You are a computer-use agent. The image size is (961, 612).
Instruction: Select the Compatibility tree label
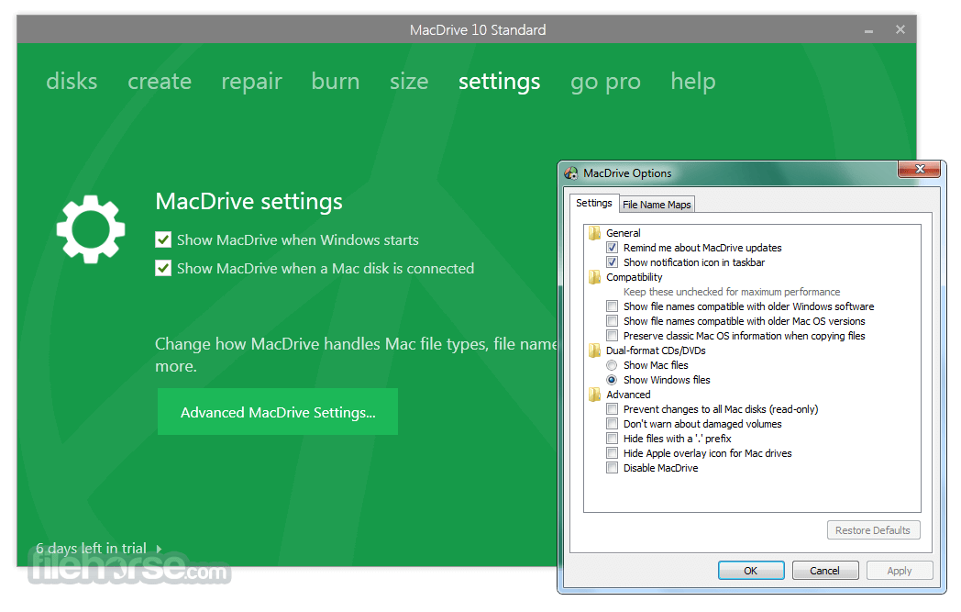pos(635,277)
